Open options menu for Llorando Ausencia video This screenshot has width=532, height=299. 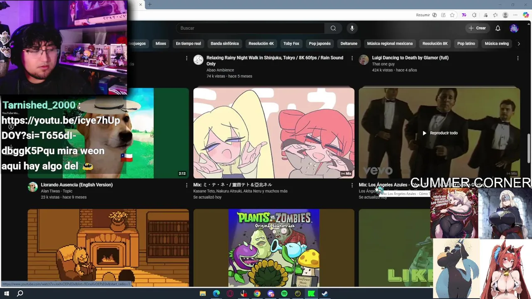pos(187,185)
